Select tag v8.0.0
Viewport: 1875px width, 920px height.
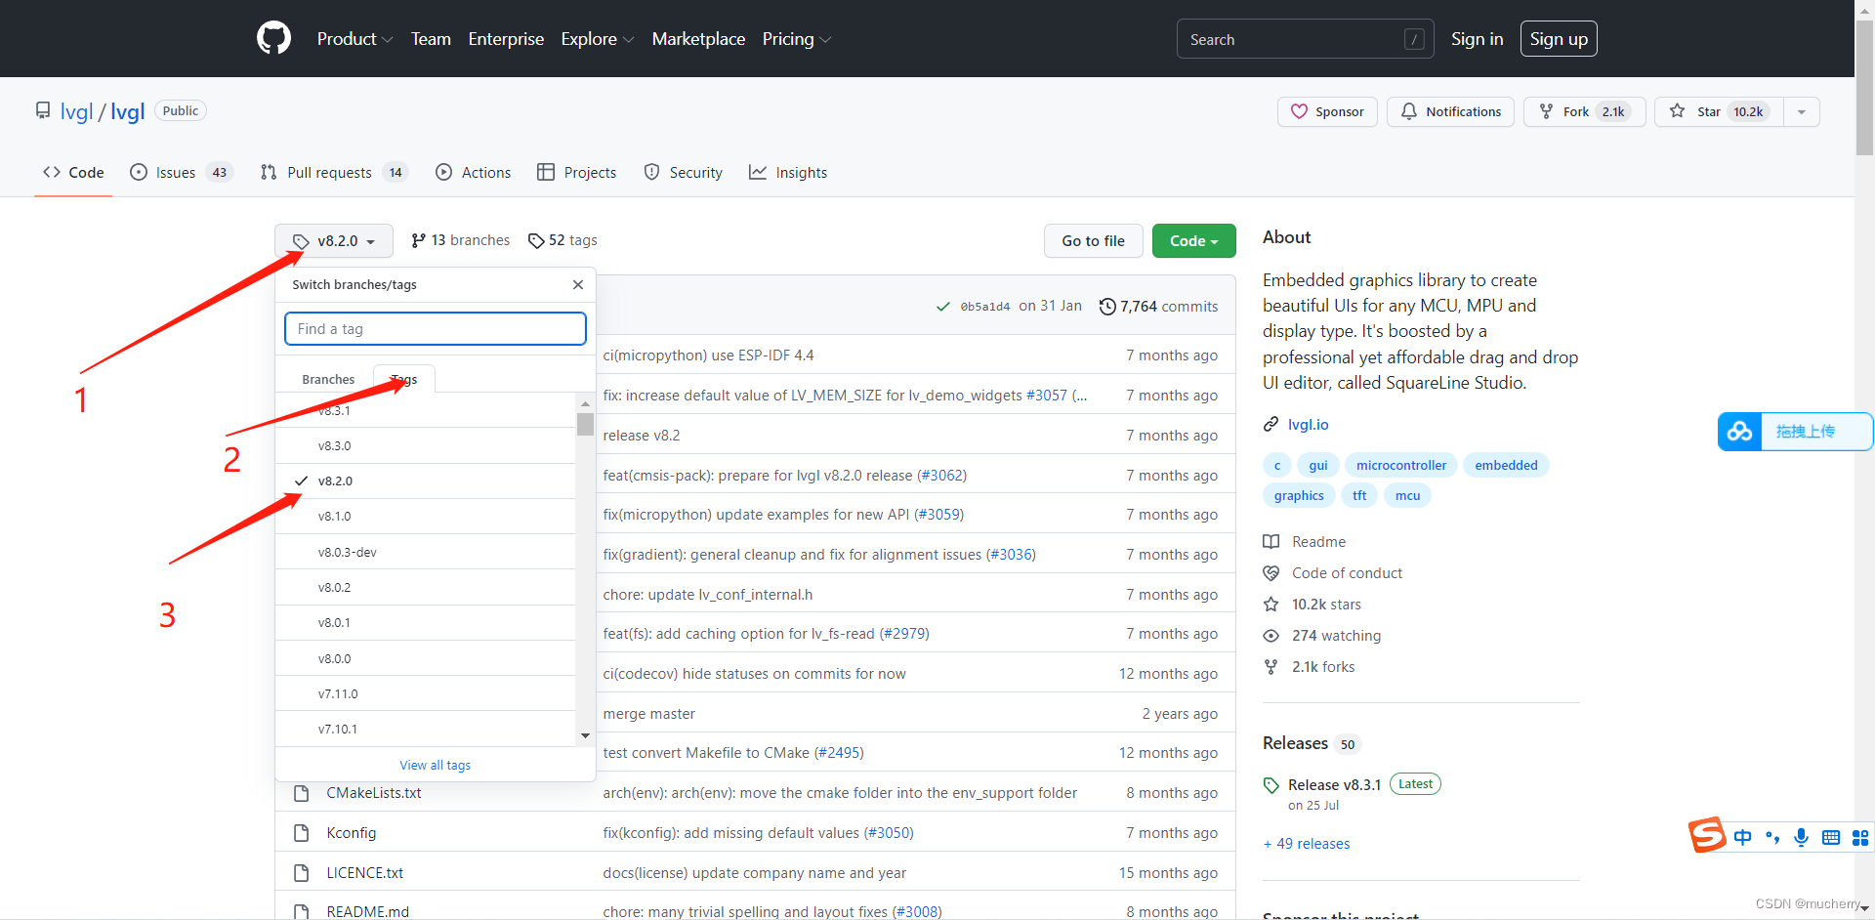(426, 658)
